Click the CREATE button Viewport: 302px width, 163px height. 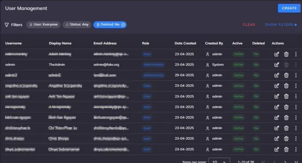[x=289, y=8]
